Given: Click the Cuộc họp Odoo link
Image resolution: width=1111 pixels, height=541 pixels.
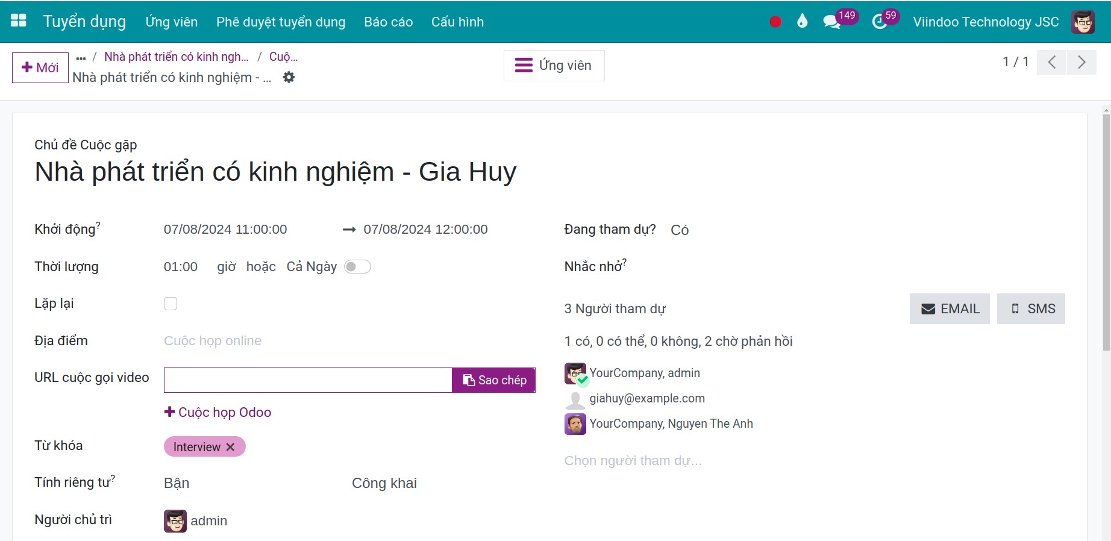Looking at the screenshot, I should point(218,412).
